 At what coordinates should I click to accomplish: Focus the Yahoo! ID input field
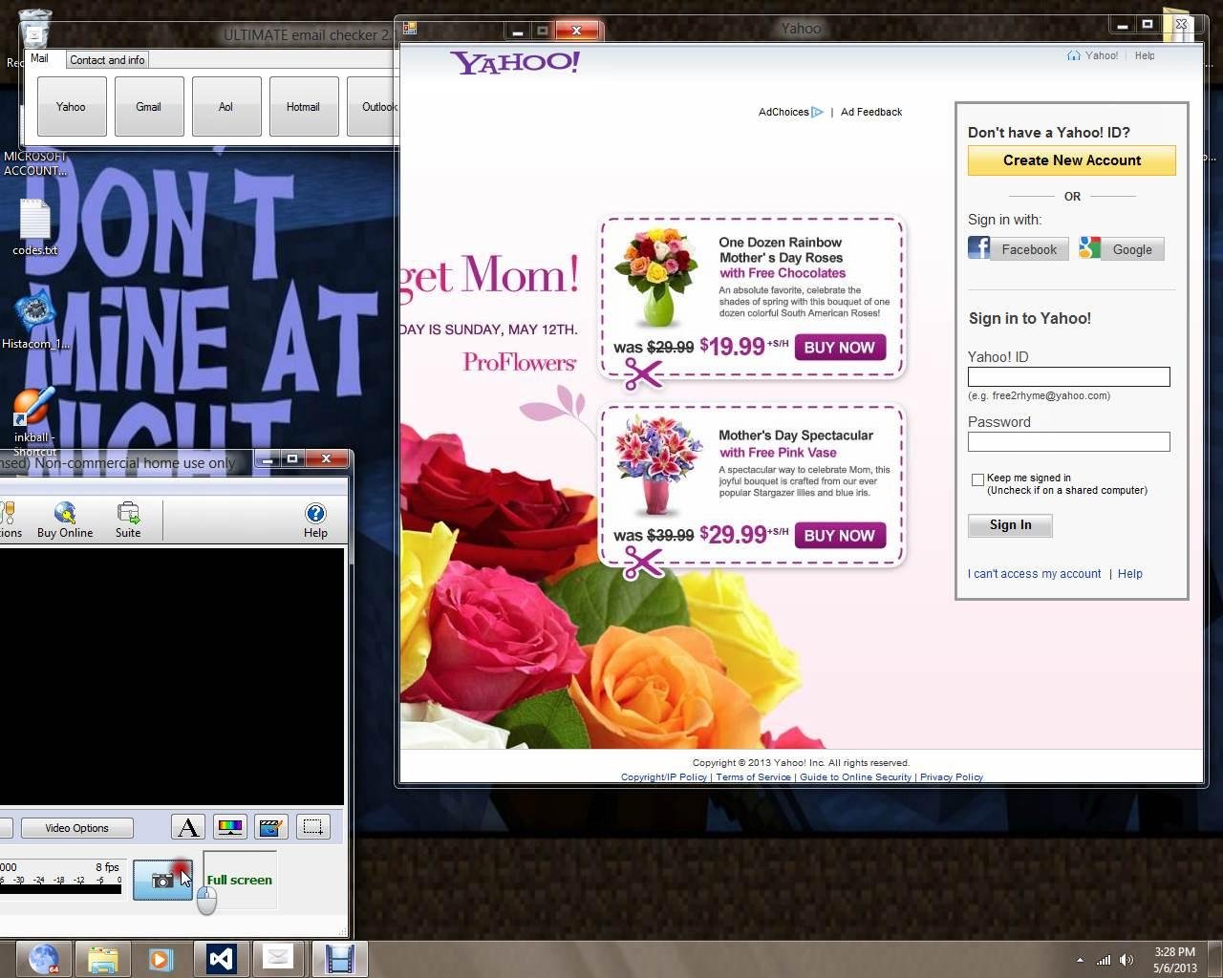pyautogui.click(x=1069, y=377)
